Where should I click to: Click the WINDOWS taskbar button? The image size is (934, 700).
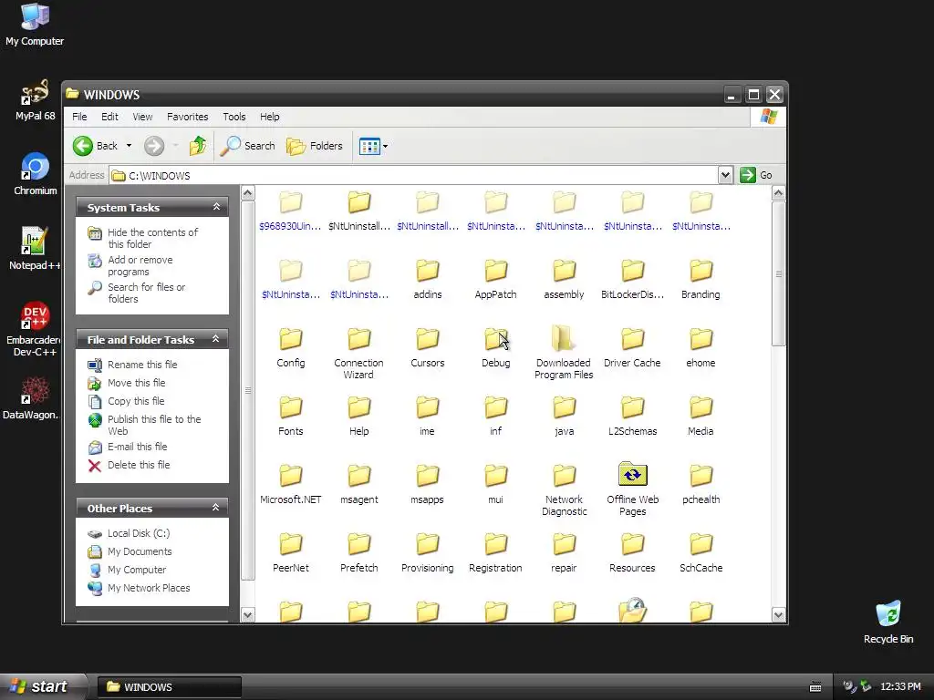point(169,687)
